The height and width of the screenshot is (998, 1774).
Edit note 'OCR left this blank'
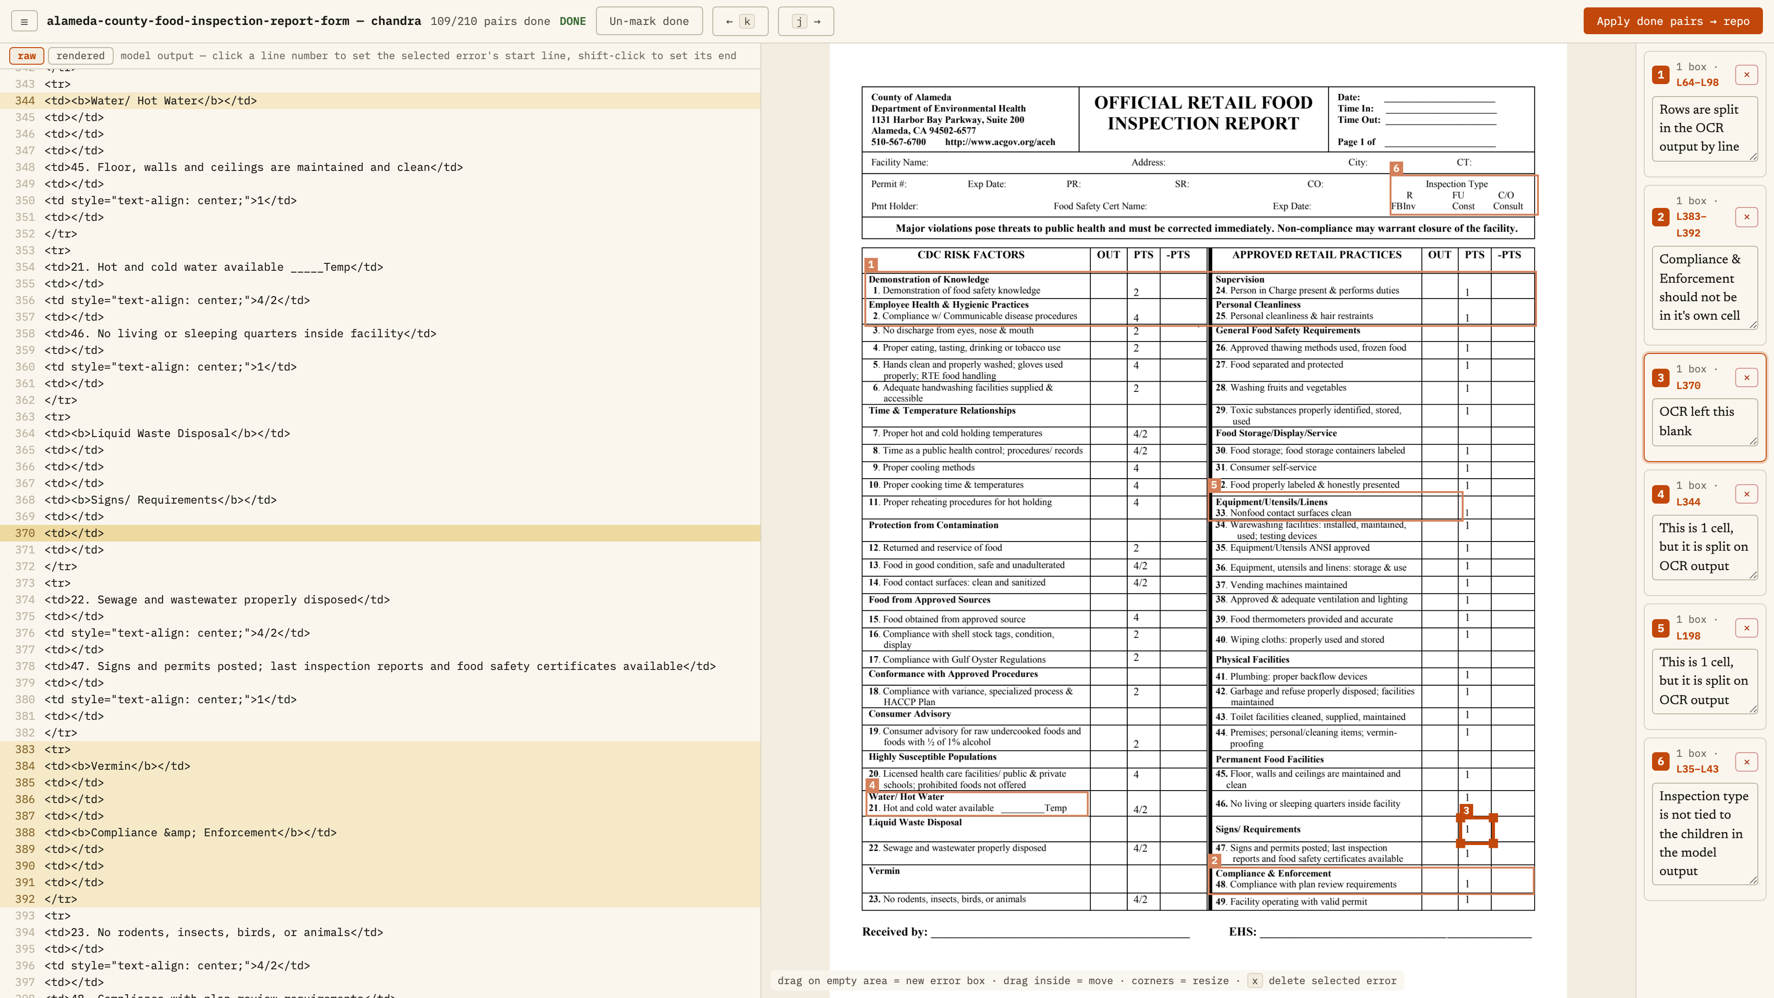(x=1705, y=421)
